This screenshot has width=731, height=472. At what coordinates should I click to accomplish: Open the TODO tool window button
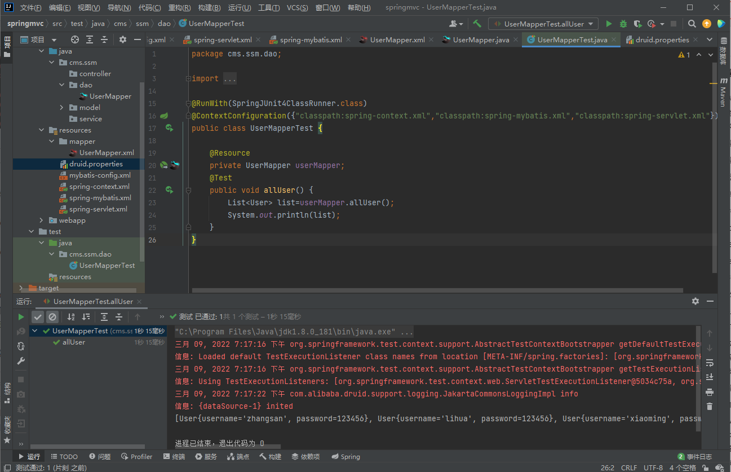pyautogui.click(x=64, y=457)
